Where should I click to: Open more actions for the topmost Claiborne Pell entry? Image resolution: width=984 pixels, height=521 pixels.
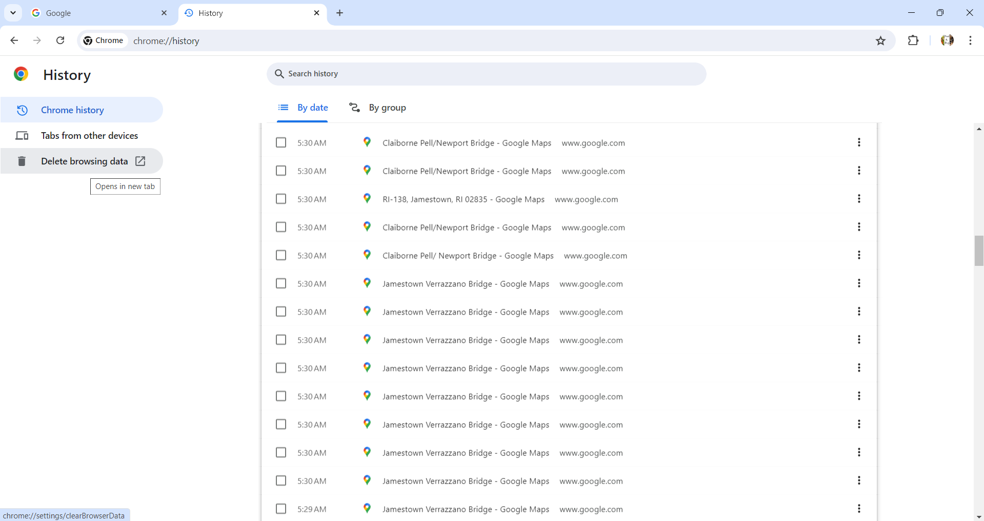pyautogui.click(x=859, y=142)
